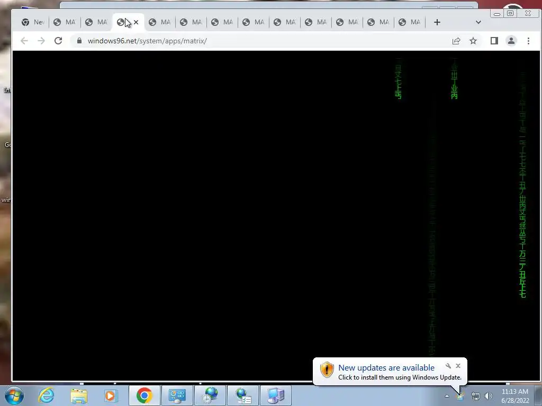Click Show Desktop strip at taskbar end
Viewport: 542px width, 406px height.
point(539,396)
